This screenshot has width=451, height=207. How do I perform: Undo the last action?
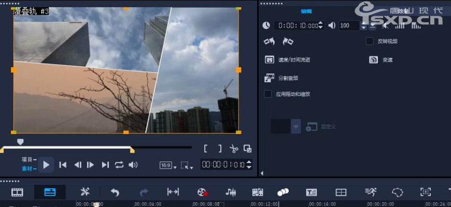tap(115, 193)
